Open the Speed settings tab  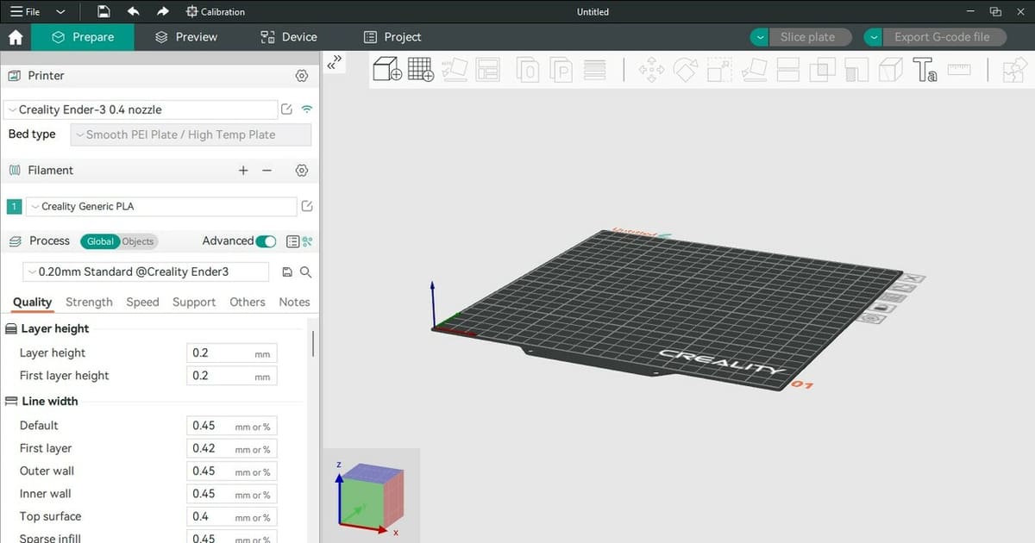click(142, 302)
